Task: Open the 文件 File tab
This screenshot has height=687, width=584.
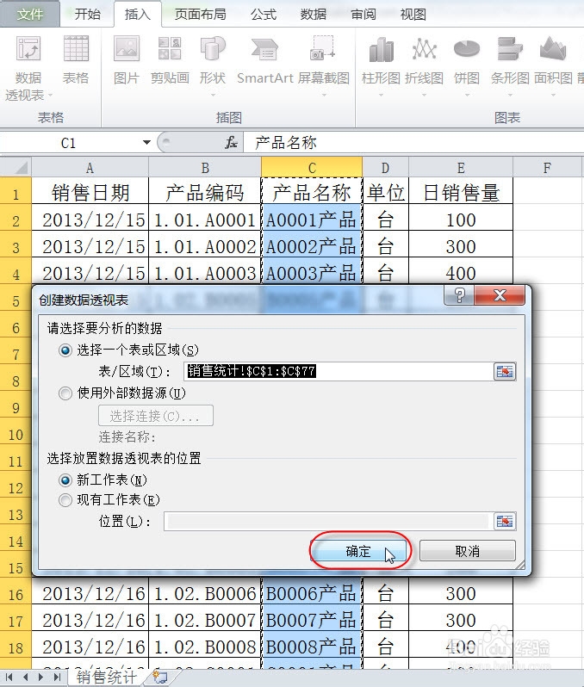Action: (x=29, y=14)
